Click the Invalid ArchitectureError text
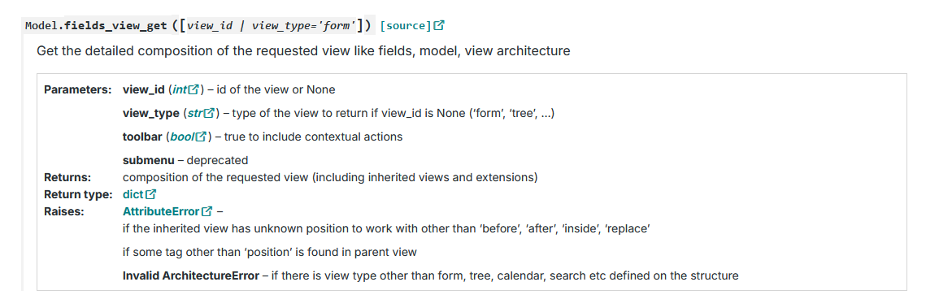This screenshot has width=926, height=308. pos(191,275)
